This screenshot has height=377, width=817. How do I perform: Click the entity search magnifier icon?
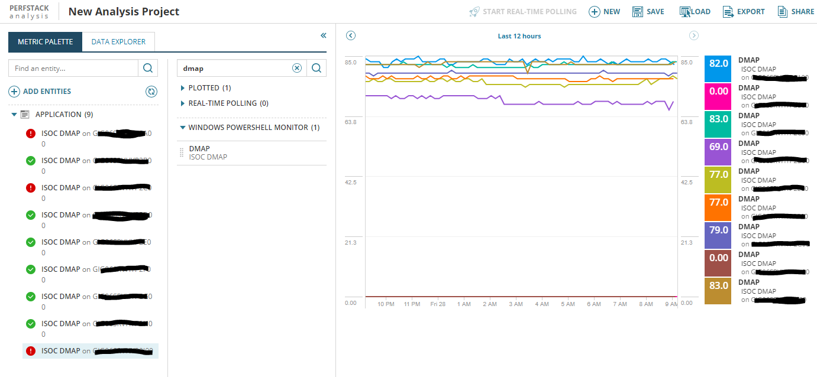(x=148, y=69)
